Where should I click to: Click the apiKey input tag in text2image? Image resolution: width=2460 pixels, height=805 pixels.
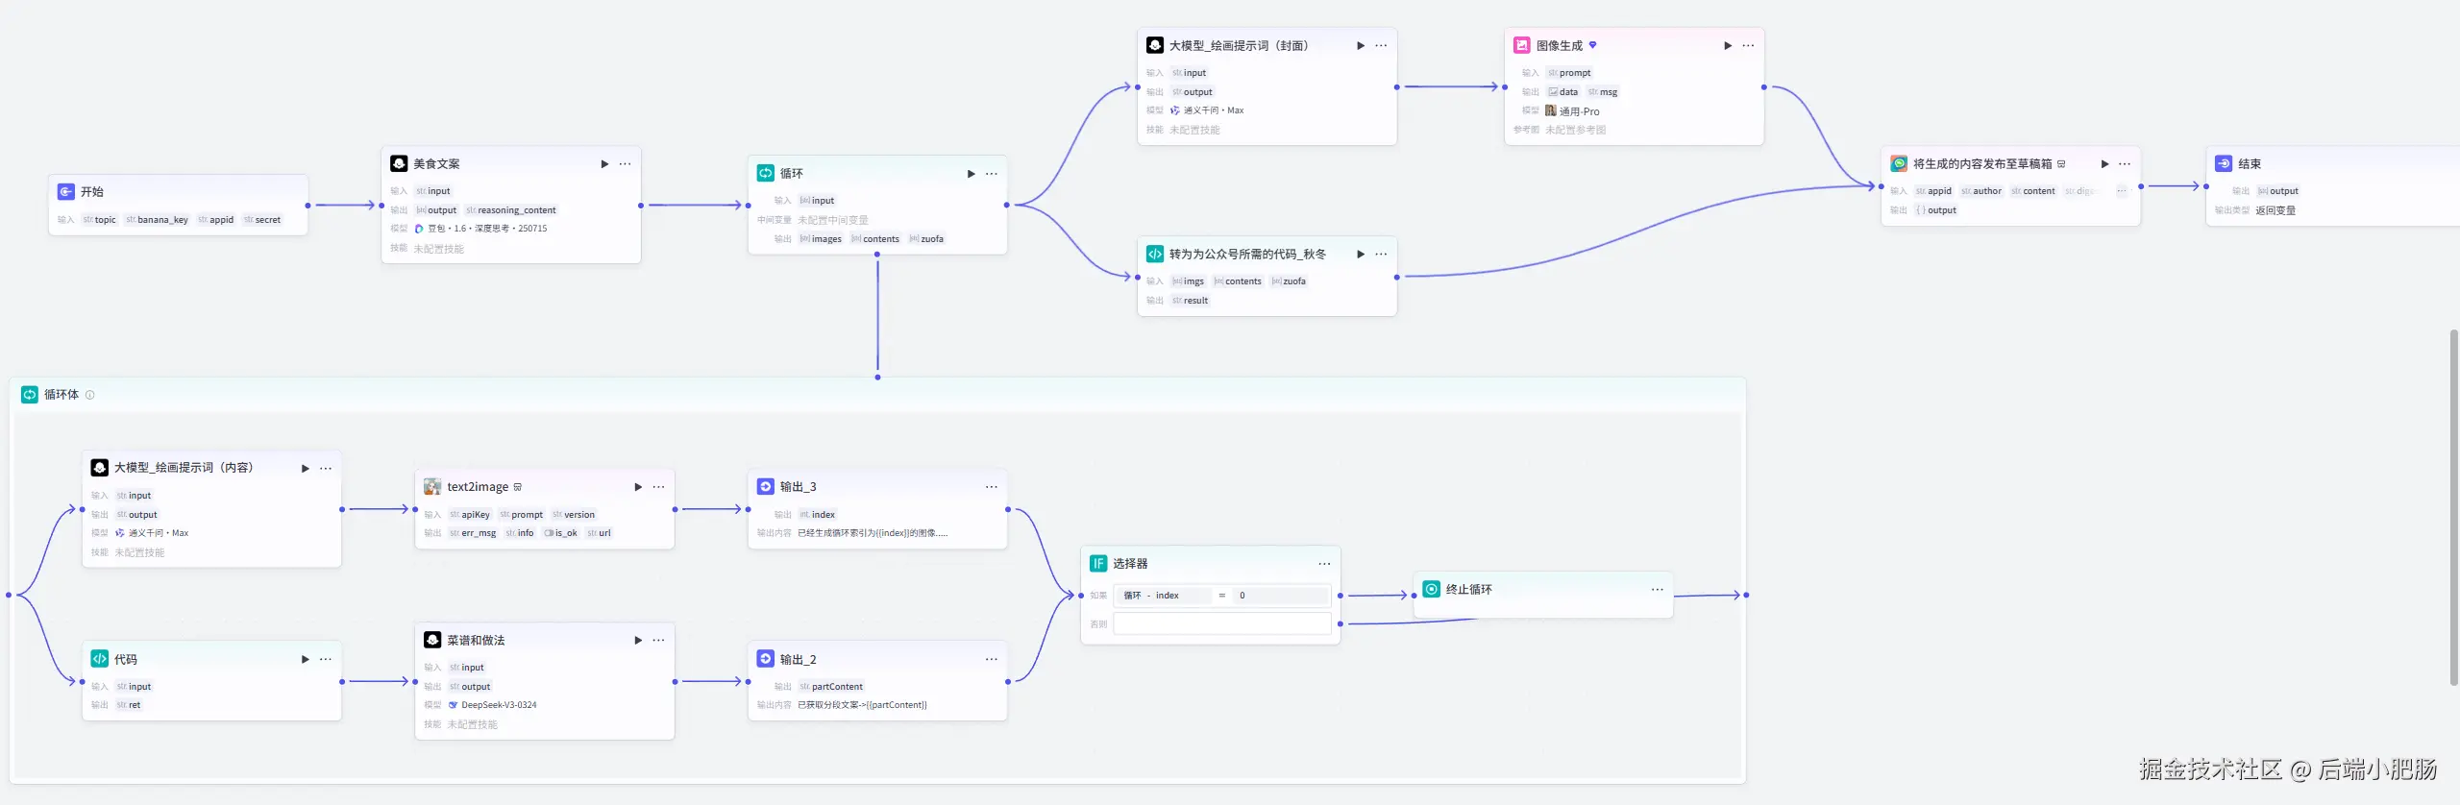tap(470, 515)
